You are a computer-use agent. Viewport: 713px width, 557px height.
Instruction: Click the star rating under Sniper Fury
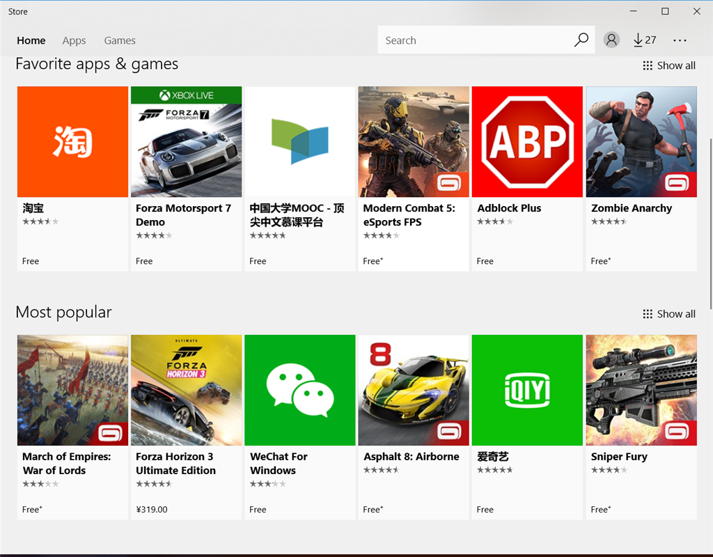(609, 470)
